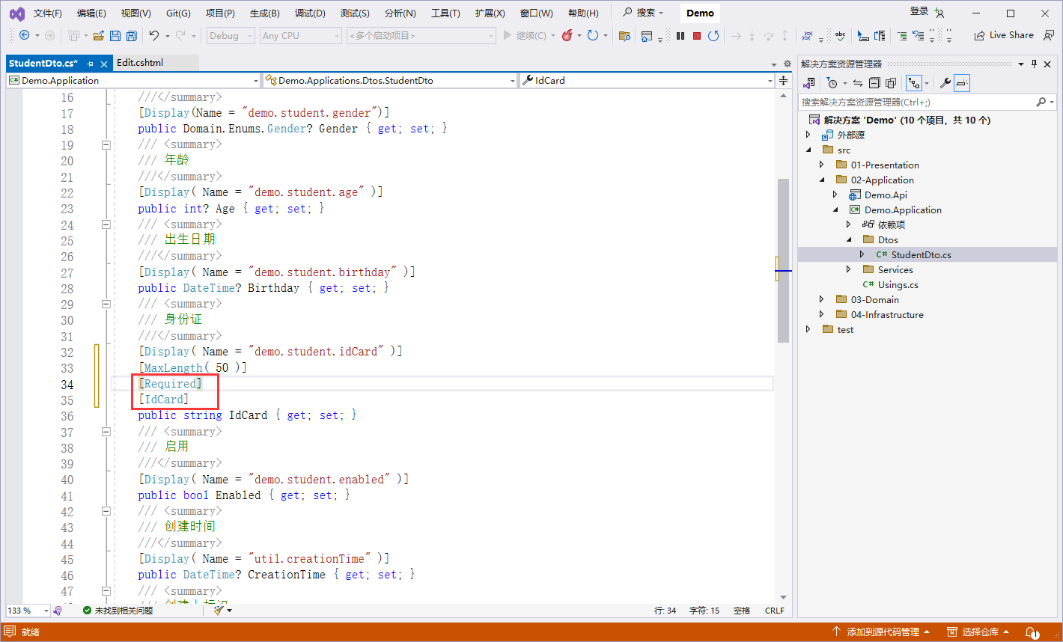Expand the 03-Domain folder
The image size is (1063, 642).
click(x=822, y=299)
